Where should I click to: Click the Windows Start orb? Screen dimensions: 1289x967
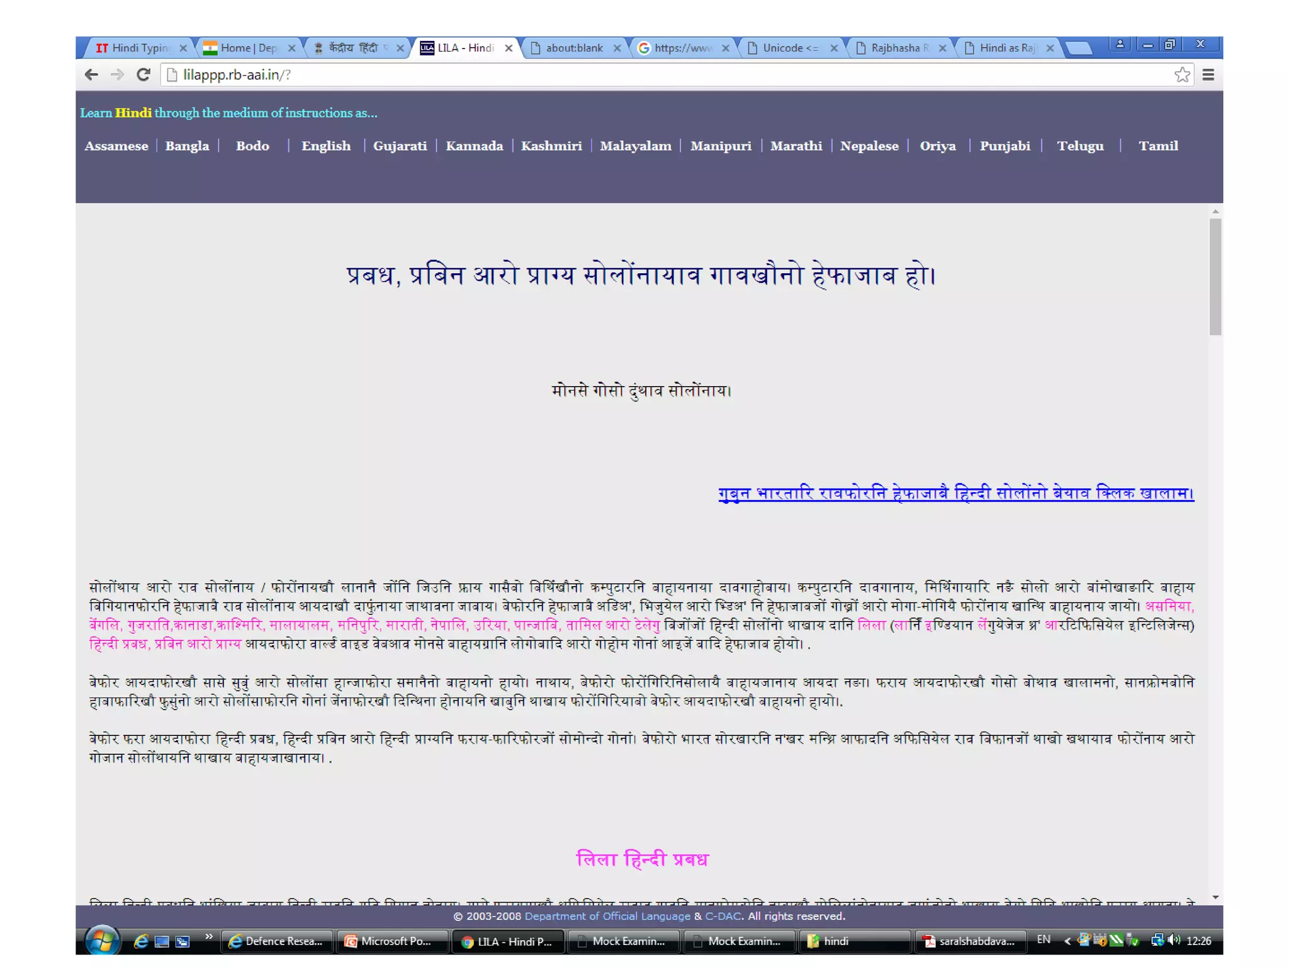pos(102,941)
